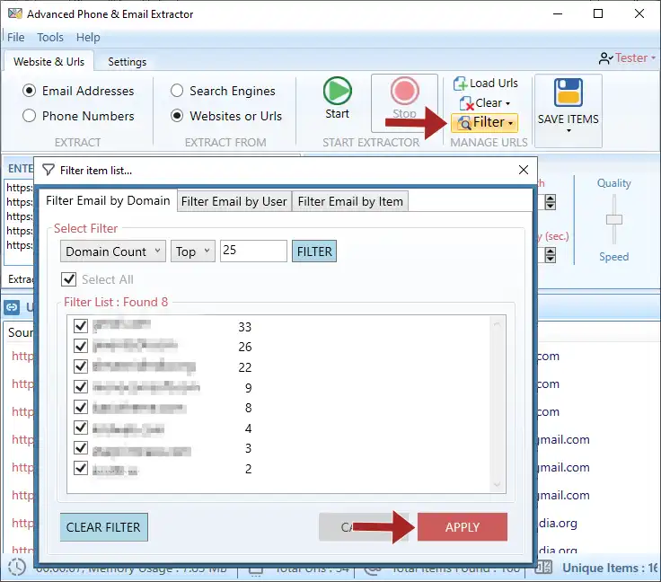The image size is (661, 582).
Task: Click the filter list scrollbar up arrow
Action: 497,324
